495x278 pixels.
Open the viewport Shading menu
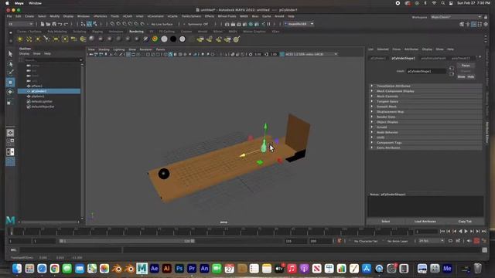104,49
